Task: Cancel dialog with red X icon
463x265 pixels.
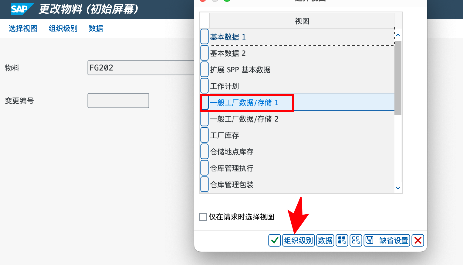Action: point(418,240)
